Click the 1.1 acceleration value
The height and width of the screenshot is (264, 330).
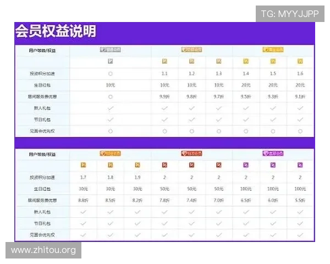164,74
